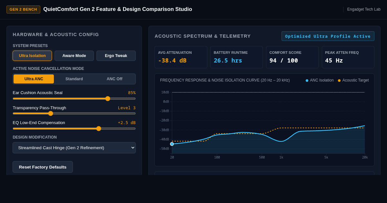Open the Design Modification dropdown
Screen dimensions: 387x203
click(x=74, y=148)
